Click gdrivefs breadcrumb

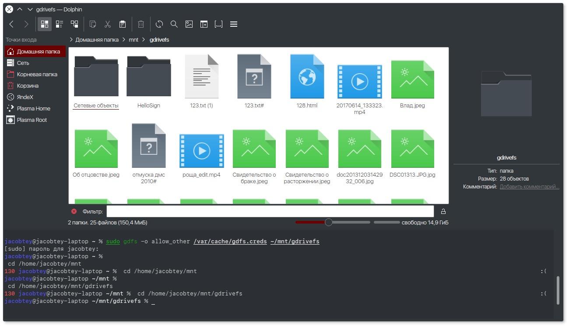[x=159, y=39]
